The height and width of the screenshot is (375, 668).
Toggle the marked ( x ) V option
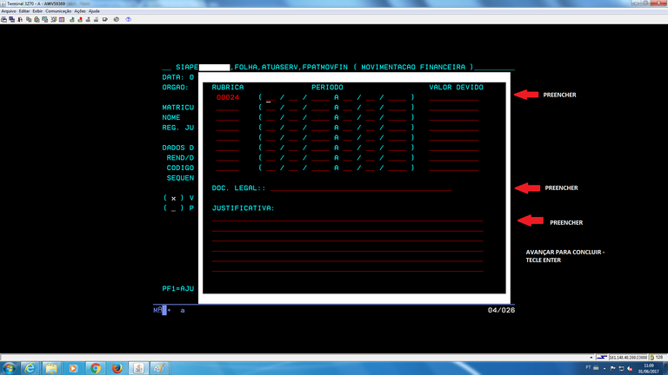(173, 198)
